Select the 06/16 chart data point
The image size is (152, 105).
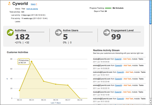pos(56,84)
